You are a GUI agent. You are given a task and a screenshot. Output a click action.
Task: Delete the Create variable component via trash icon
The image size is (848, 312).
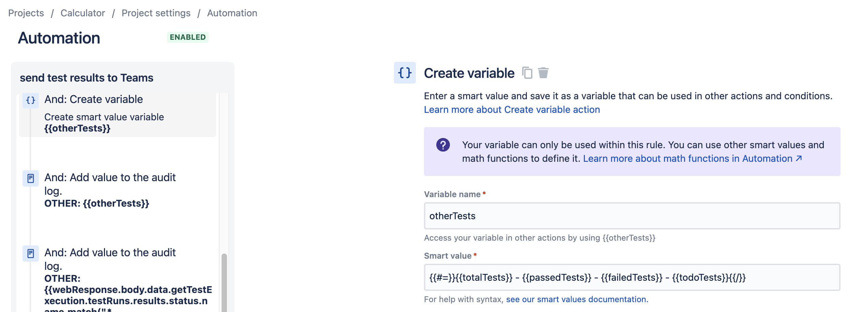click(x=543, y=73)
